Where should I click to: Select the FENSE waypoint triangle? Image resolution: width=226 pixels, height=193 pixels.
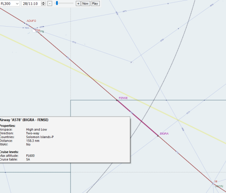(117, 100)
